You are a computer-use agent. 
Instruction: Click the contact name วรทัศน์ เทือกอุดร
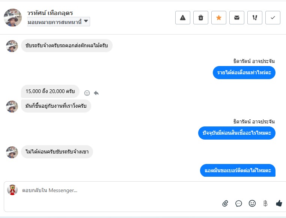pyautogui.click(x=50, y=13)
